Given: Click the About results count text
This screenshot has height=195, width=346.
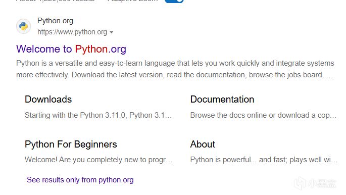Looking at the screenshot, I should pos(56,1).
